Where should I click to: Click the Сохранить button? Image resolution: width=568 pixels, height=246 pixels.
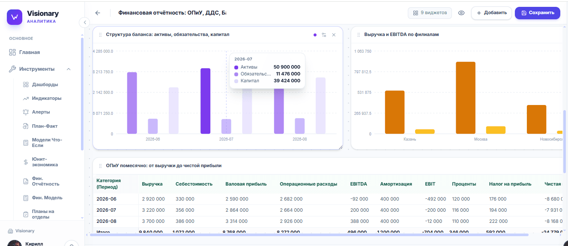(x=538, y=13)
